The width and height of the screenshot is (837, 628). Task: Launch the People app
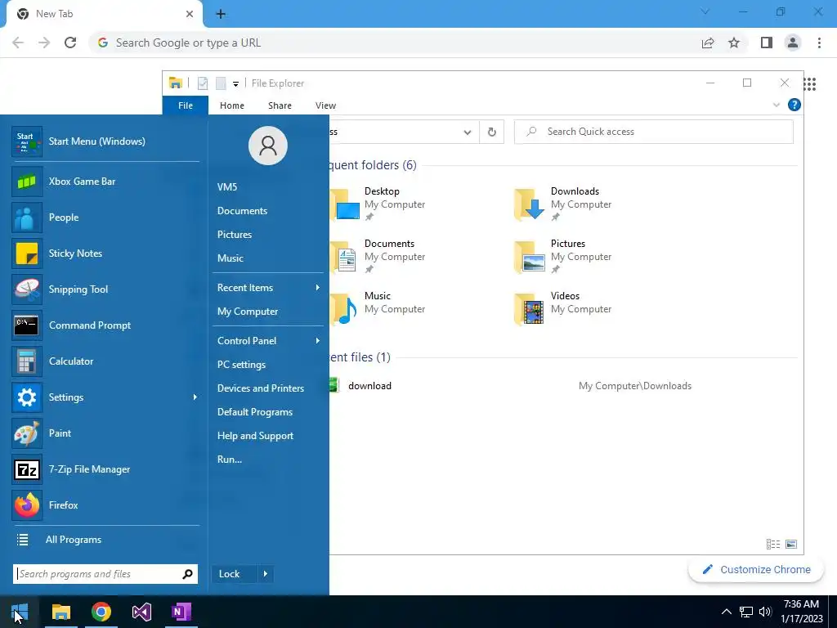tap(105, 218)
